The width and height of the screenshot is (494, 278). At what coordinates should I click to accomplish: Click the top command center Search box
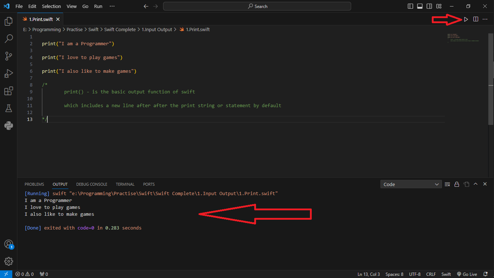[257, 6]
